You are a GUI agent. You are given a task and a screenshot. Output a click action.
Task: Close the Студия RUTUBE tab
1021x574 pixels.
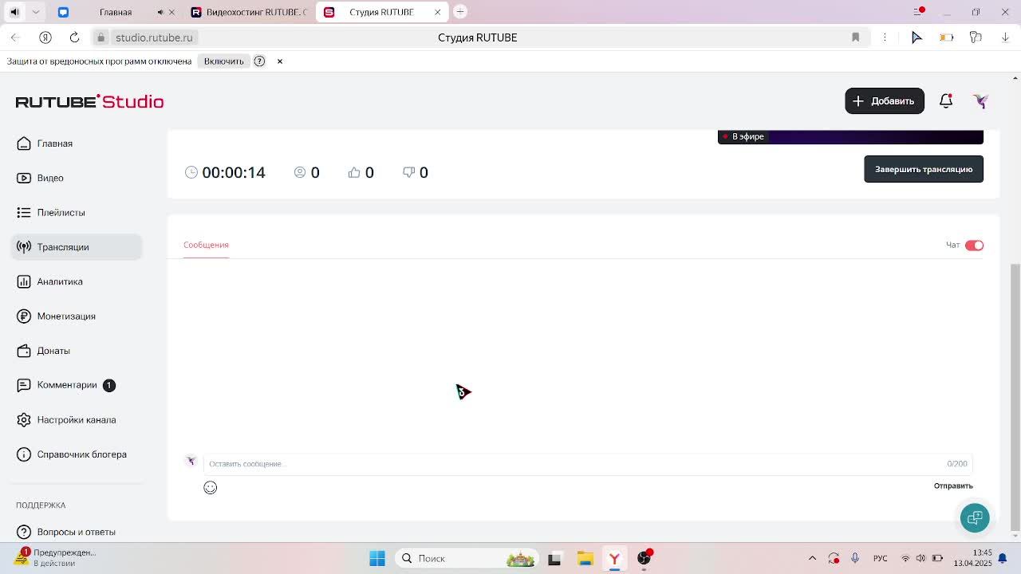pyautogui.click(x=437, y=12)
